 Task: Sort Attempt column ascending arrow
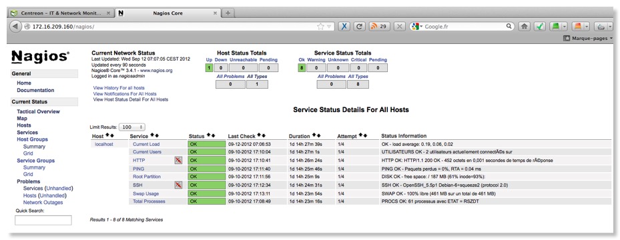point(360,135)
